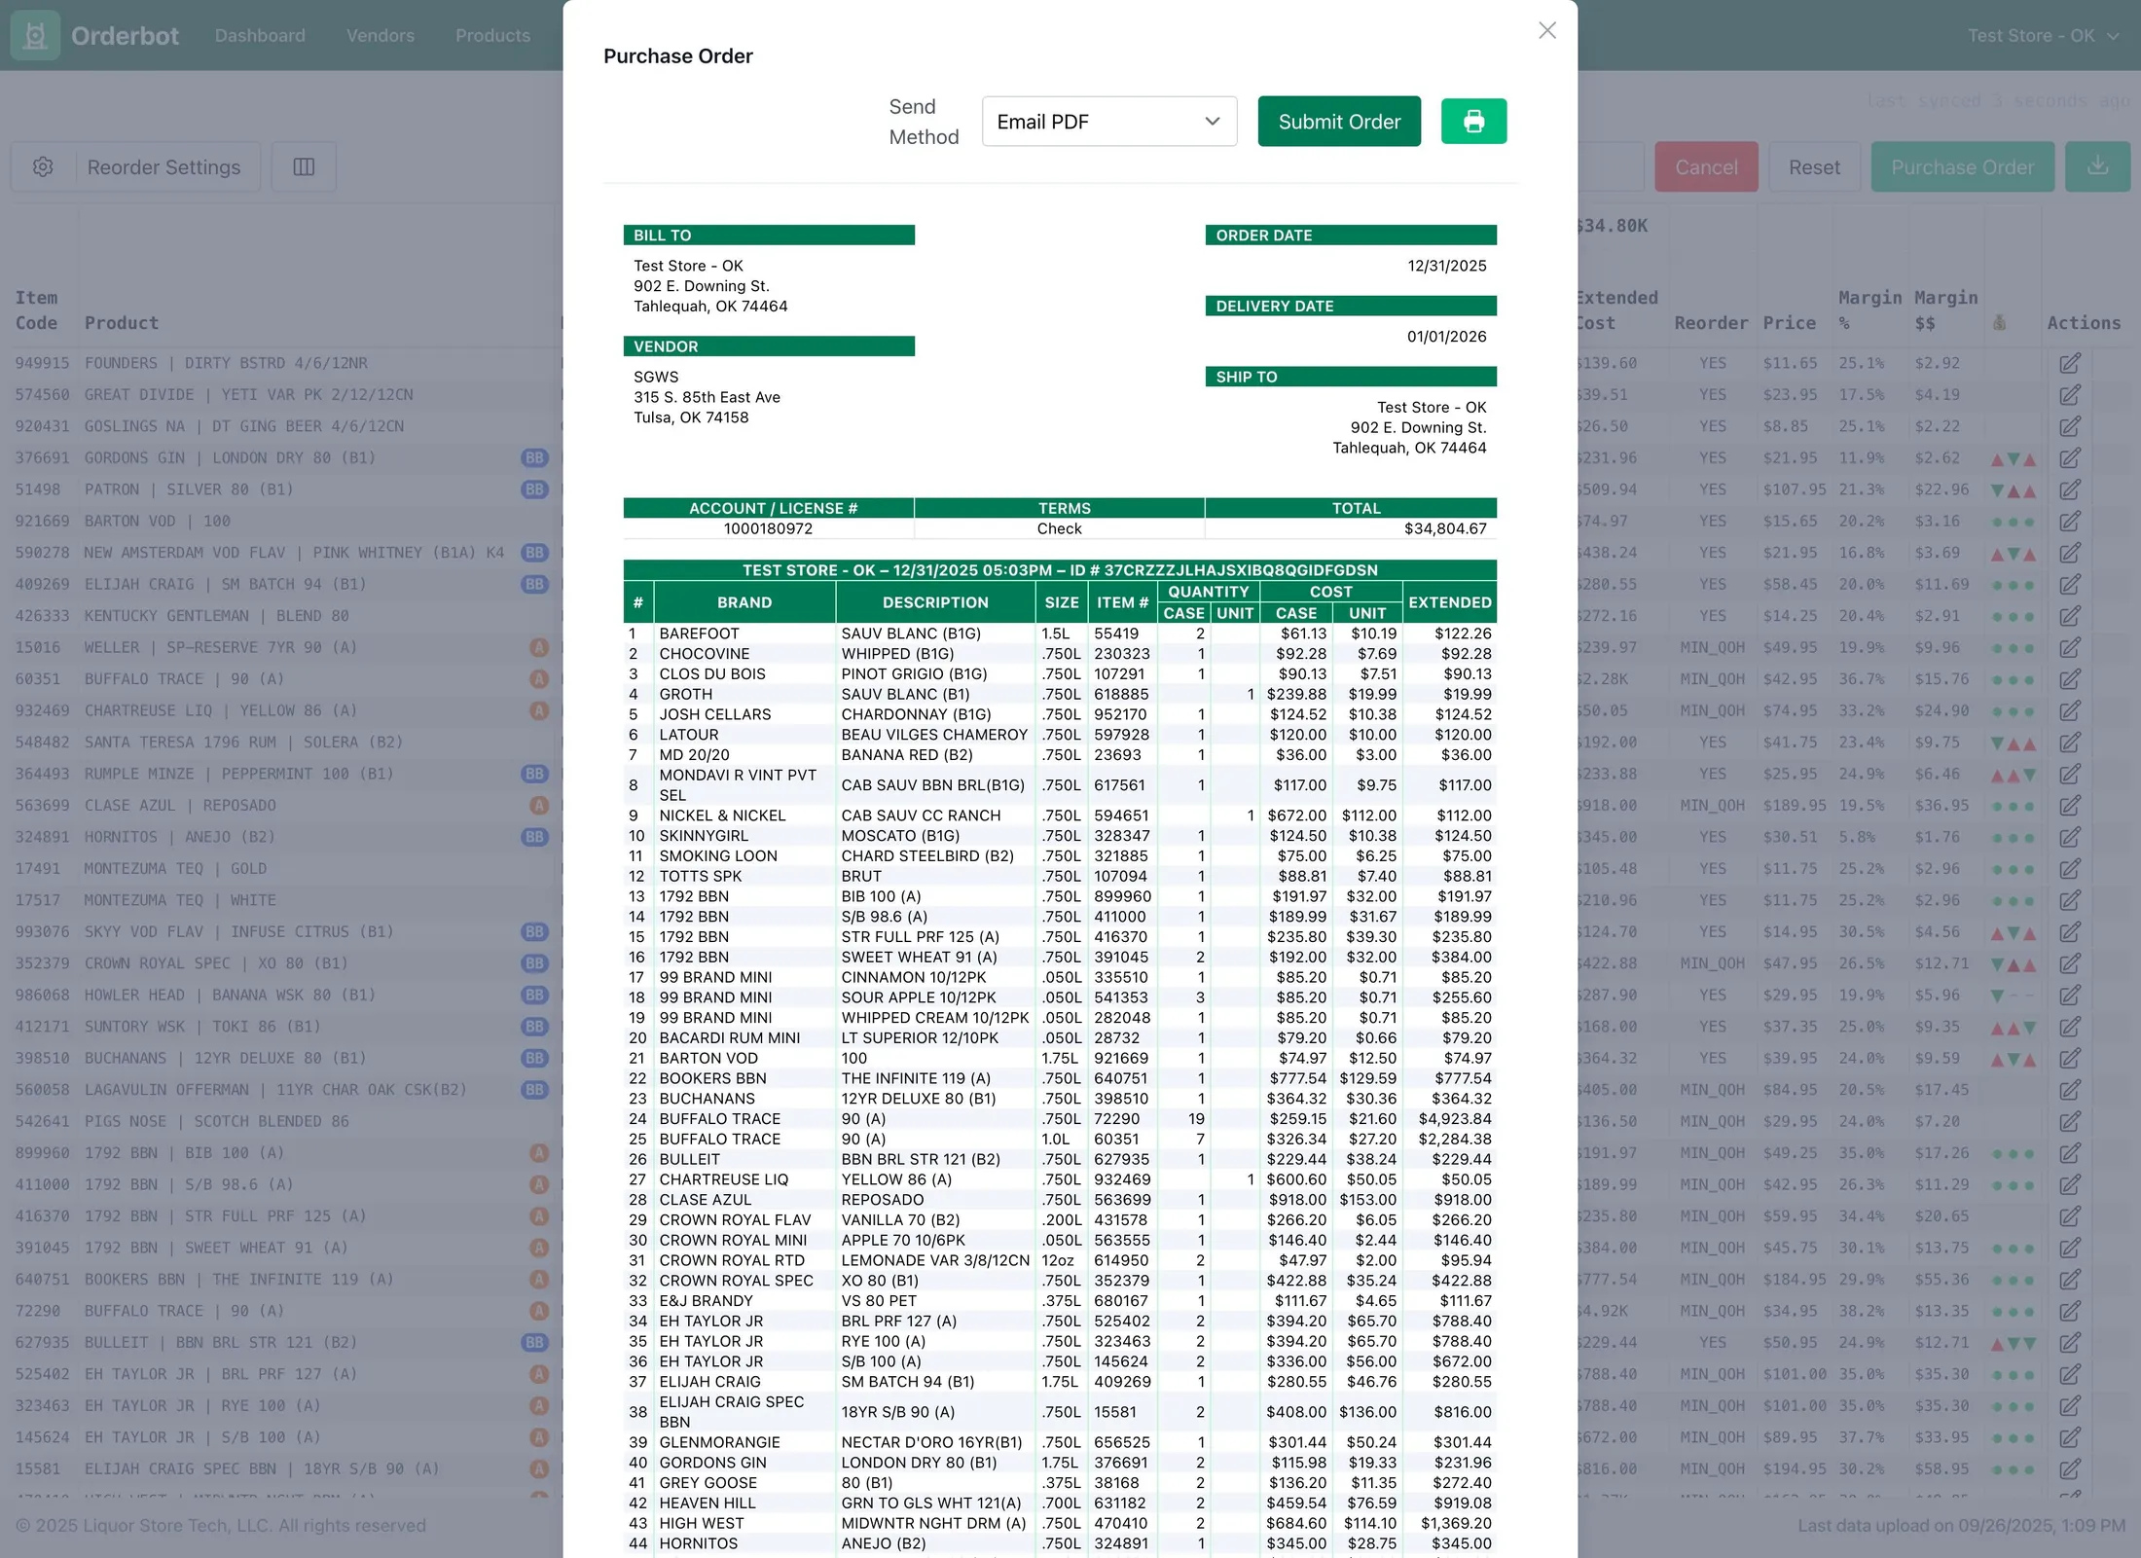Click the red Cancel button
This screenshot has height=1558, width=2141.
point(1706,167)
